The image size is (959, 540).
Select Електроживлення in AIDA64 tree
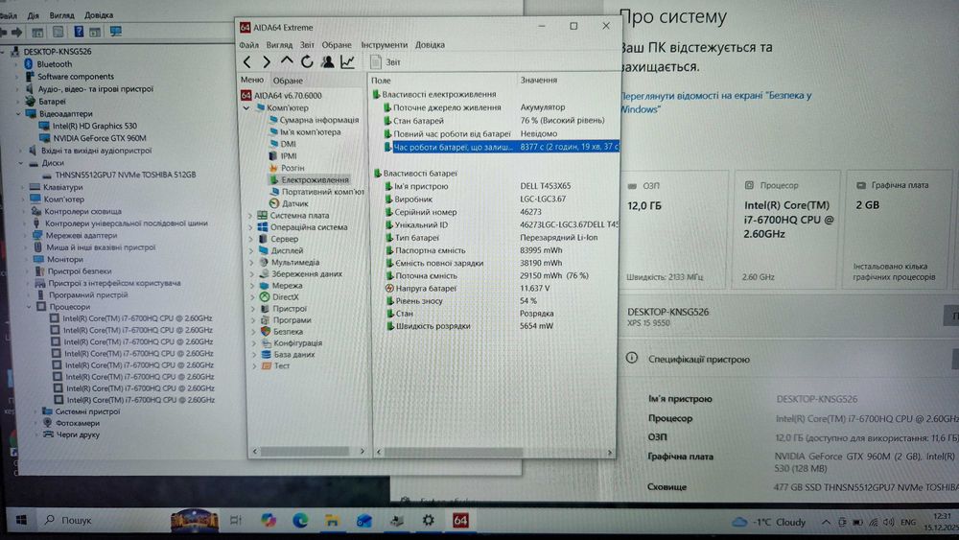[x=309, y=179]
